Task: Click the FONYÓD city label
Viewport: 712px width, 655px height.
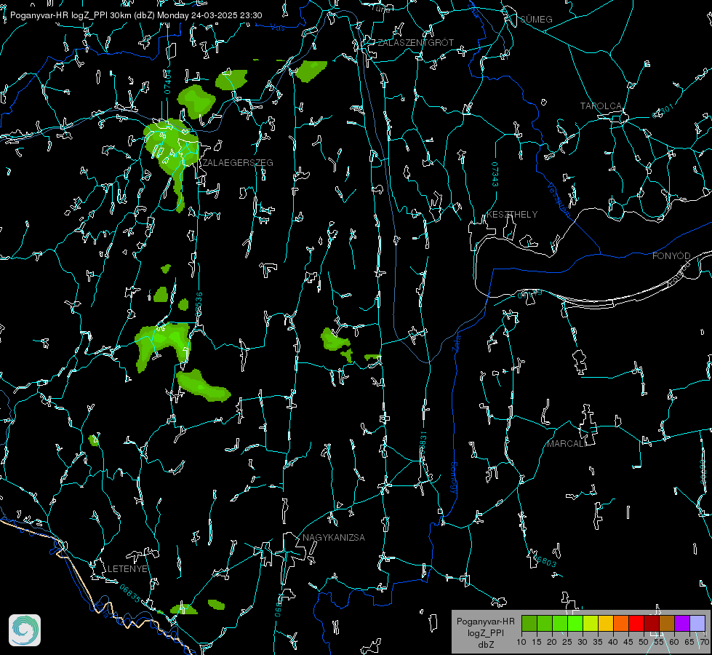Action: pyautogui.click(x=671, y=256)
